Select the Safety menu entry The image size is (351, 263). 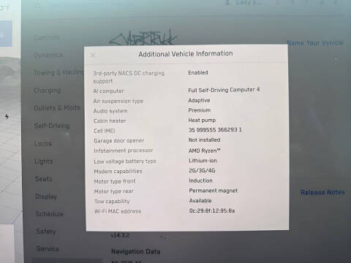tap(46, 232)
